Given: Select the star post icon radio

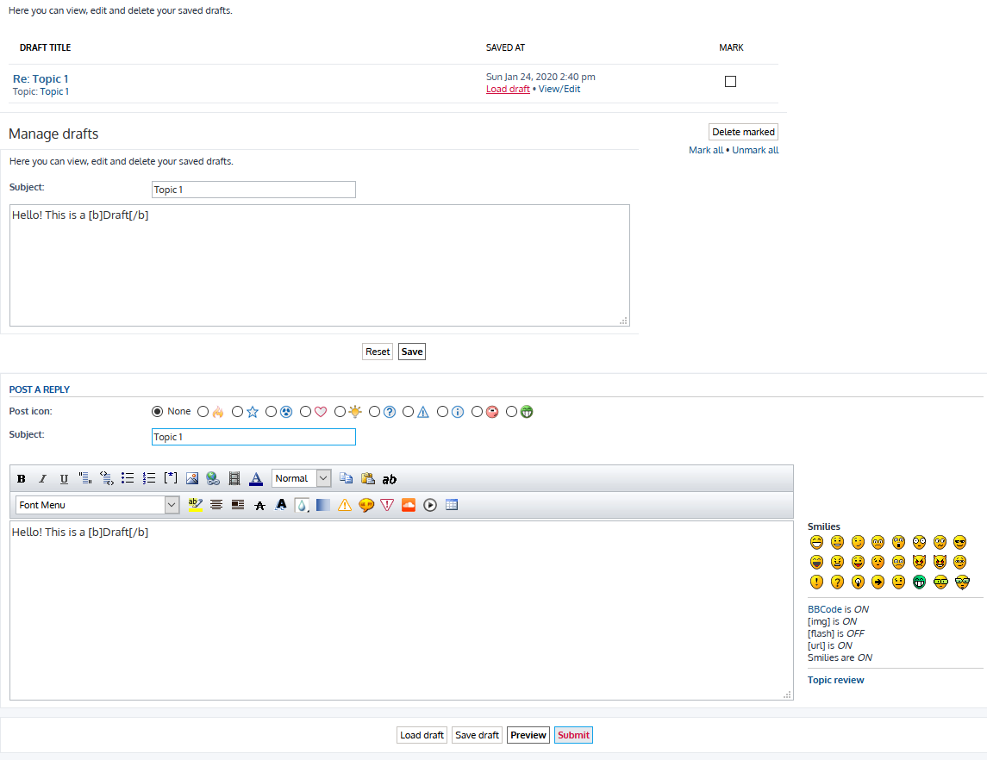Looking at the screenshot, I should 237,412.
